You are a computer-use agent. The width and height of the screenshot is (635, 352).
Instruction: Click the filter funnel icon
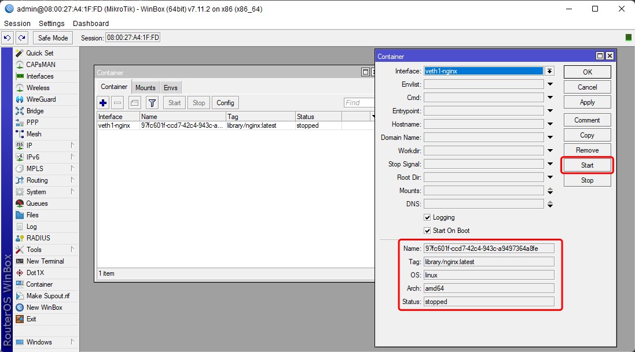152,103
